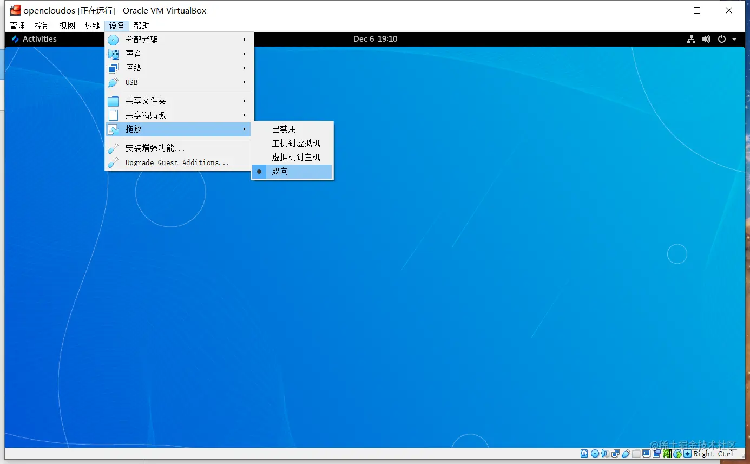This screenshot has width=750, height=464.
Task: Click the audio speaker status bar icon
Action: click(605, 454)
